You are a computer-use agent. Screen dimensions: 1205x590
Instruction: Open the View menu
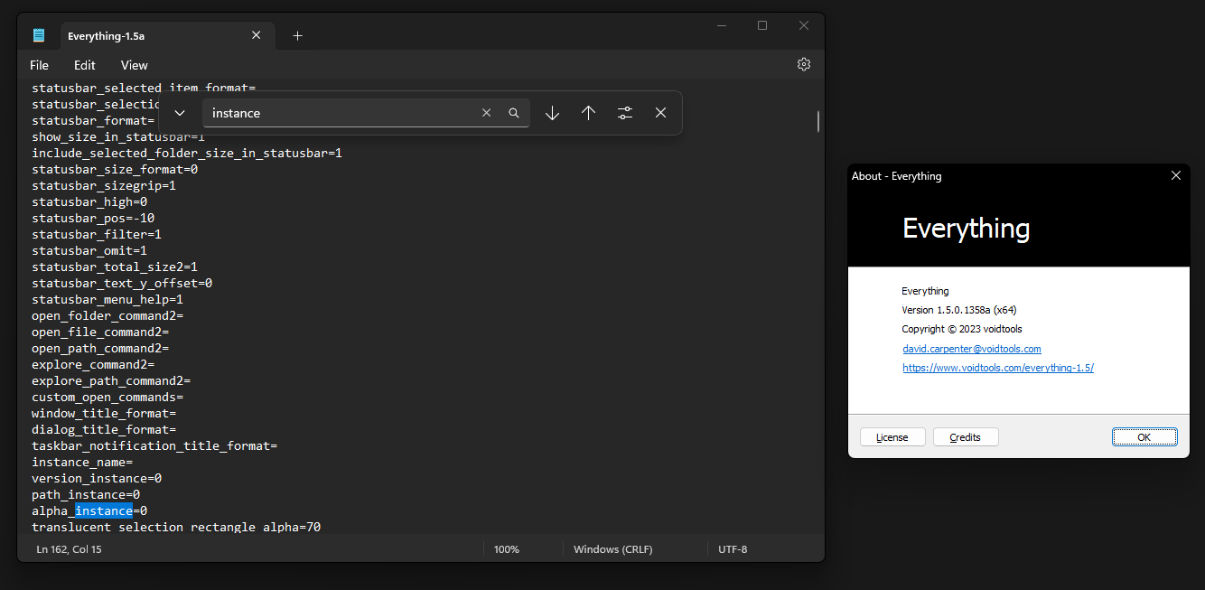135,65
